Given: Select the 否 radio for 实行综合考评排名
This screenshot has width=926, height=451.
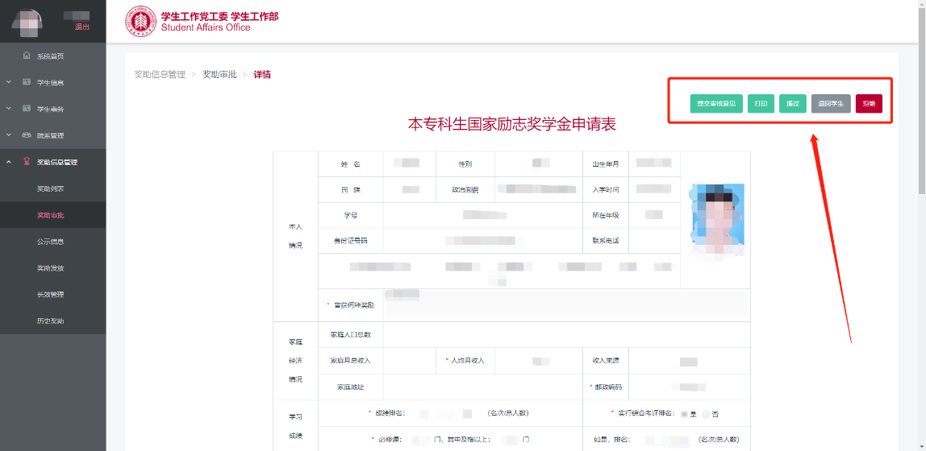Looking at the screenshot, I should pyautogui.click(x=706, y=413).
